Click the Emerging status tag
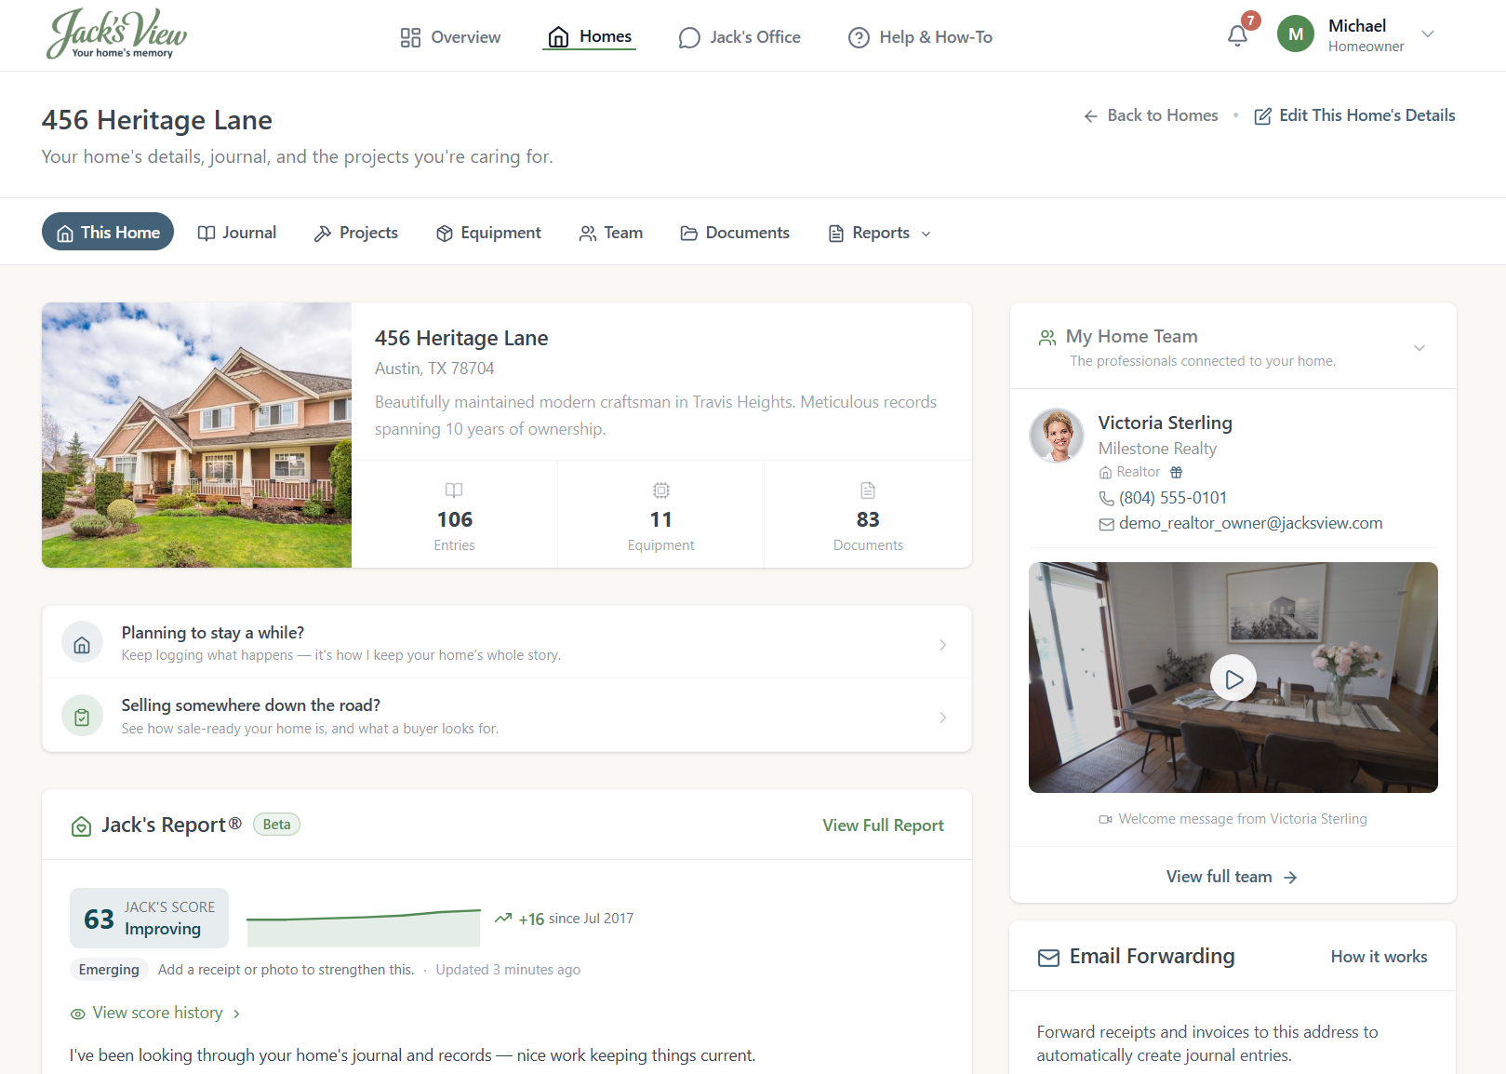Image resolution: width=1506 pixels, height=1074 pixels. 109,970
